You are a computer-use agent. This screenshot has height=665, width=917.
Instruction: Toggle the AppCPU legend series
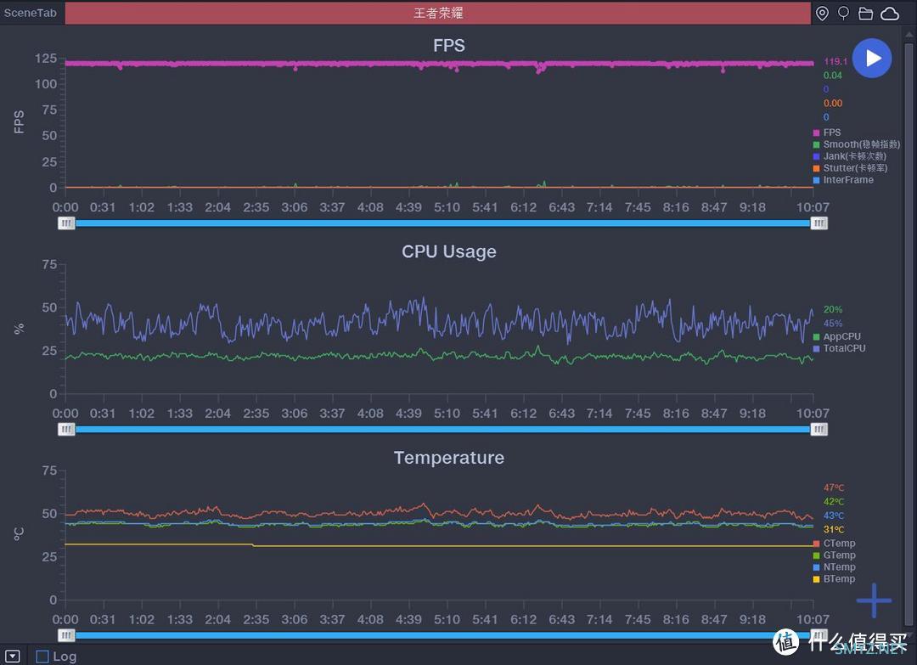[x=837, y=336]
